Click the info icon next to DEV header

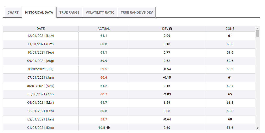pos(170,29)
